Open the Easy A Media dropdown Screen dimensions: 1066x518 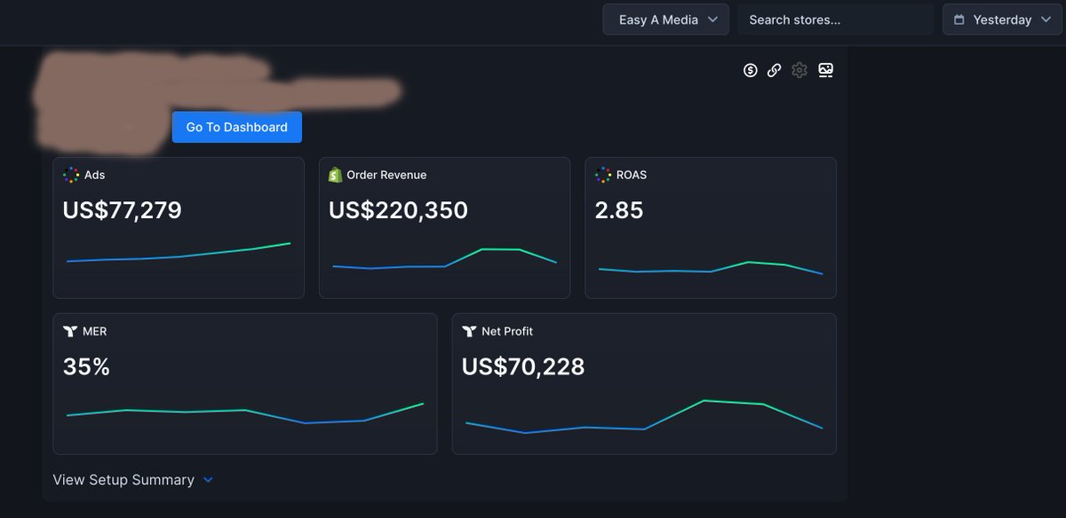click(x=666, y=20)
